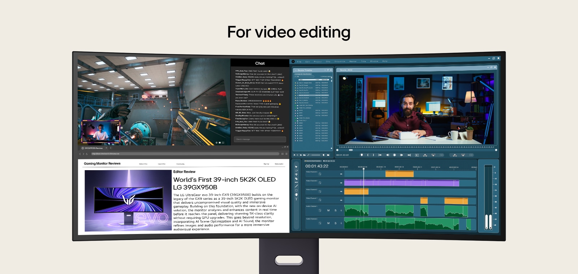
Task: Click the Mark In bracket button
Action: (x=368, y=155)
